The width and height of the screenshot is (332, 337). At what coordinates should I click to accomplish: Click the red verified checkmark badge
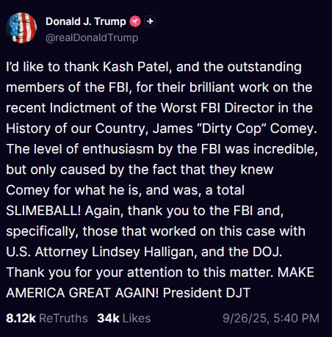[x=135, y=21]
